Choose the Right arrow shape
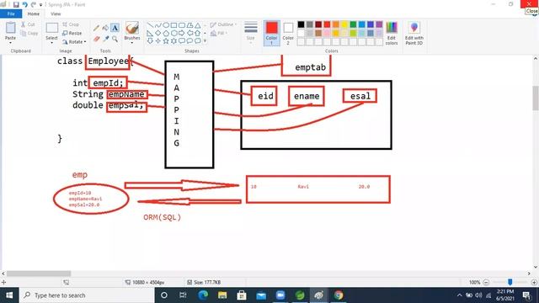 [182, 34]
